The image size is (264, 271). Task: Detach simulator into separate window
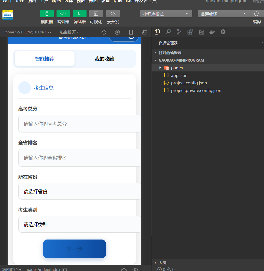[145, 32]
